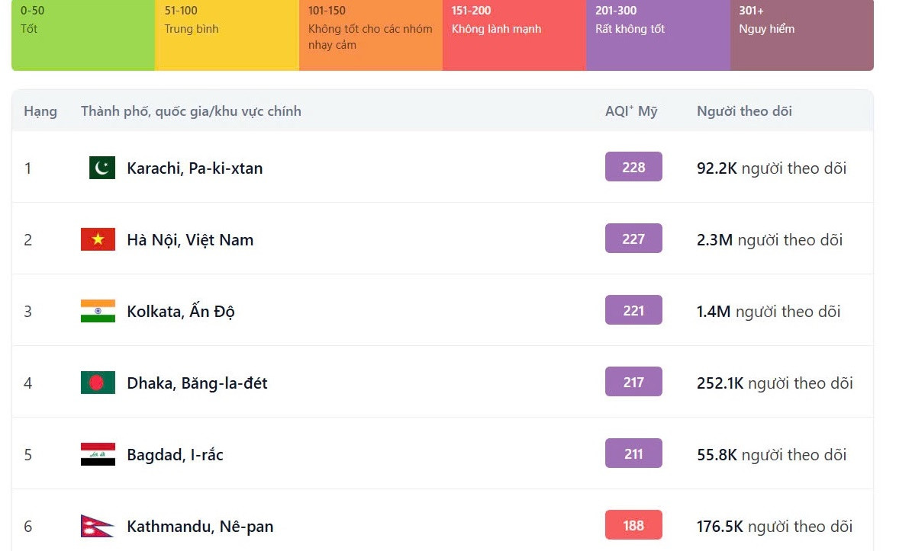Click the yellow 51-100 Trung bình swatch

point(227,35)
